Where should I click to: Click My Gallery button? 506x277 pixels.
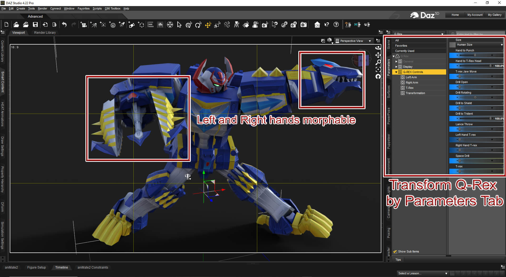pos(495,15)
